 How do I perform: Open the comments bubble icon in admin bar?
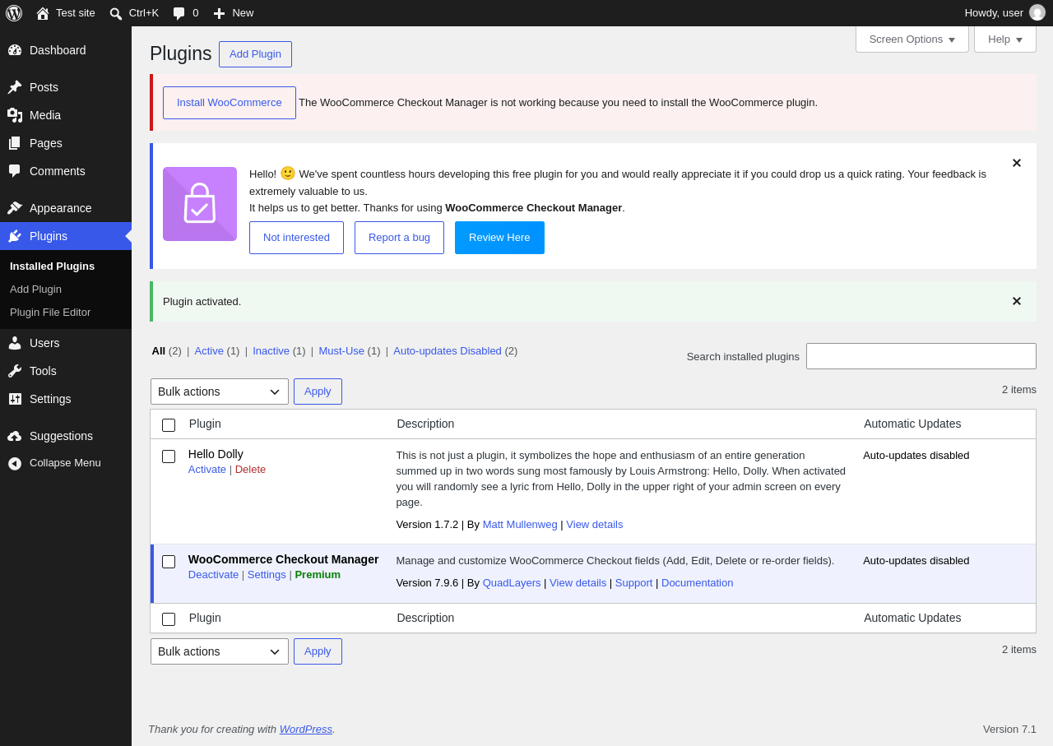(179, 13)
